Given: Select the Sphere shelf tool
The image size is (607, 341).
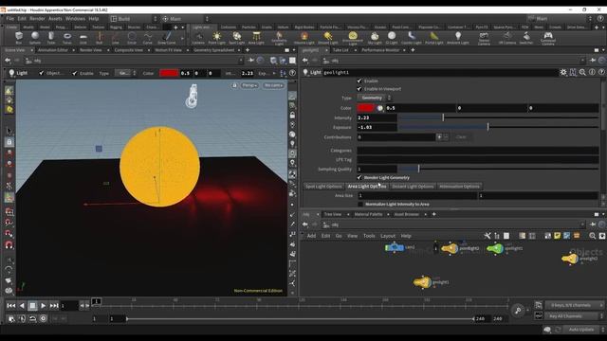Looking at the screenshot, I should click(x=35, y=38).
